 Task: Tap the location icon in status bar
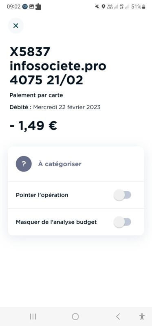pos(104,7)
